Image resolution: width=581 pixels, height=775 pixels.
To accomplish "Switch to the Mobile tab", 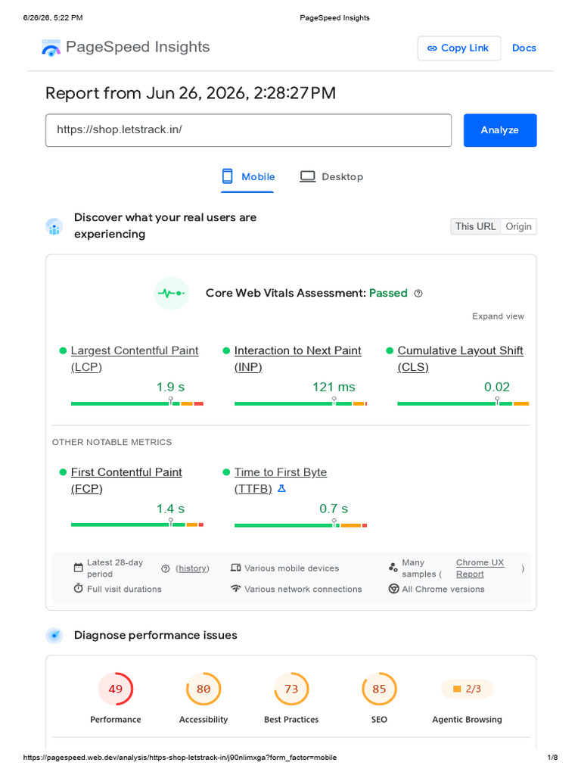I will pyautogui.click(x=248, y=177).
